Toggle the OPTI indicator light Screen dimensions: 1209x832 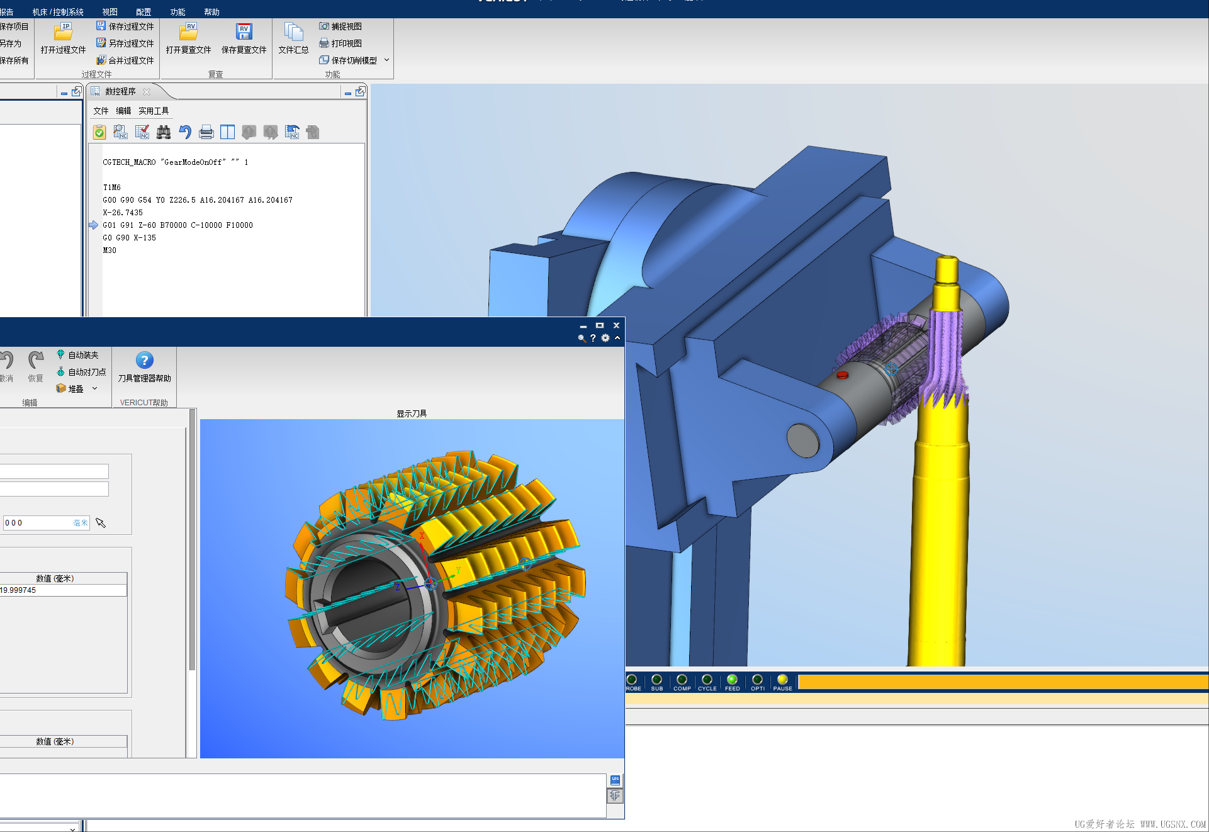tap(757, 680)
